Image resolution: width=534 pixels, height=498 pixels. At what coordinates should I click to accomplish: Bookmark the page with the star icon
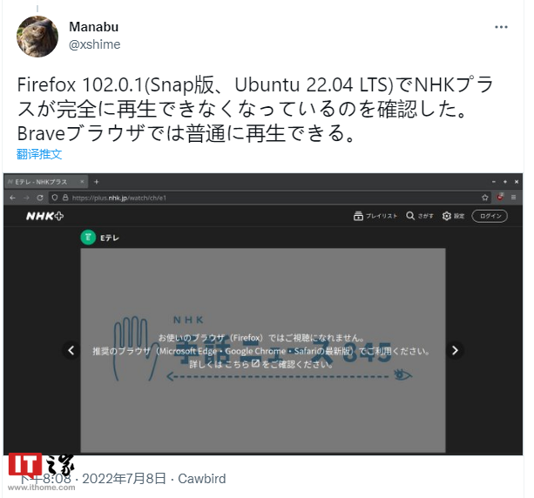point(485,198)
